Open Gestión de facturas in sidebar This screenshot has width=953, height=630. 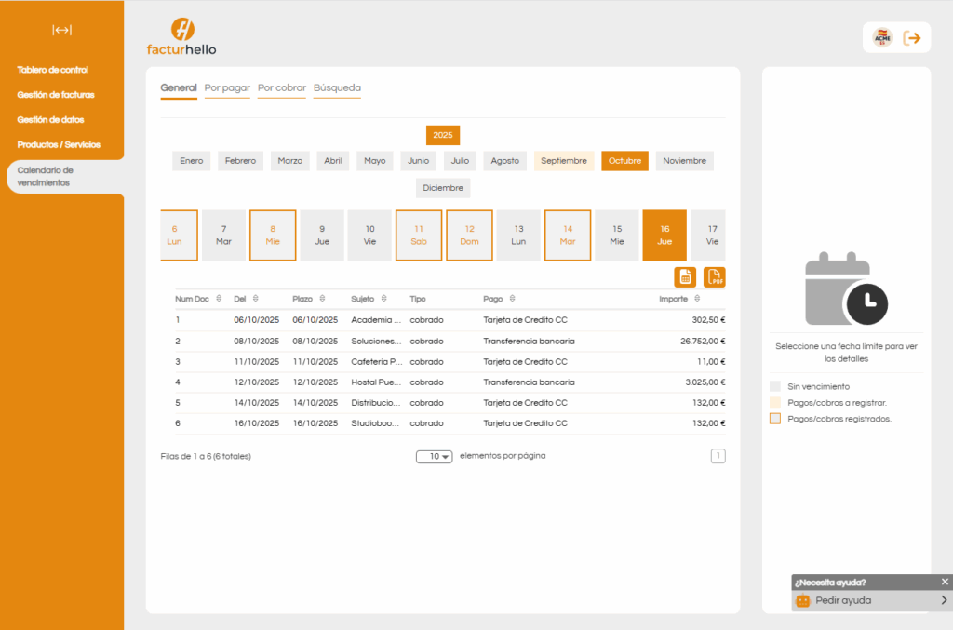tap(56, 95)
